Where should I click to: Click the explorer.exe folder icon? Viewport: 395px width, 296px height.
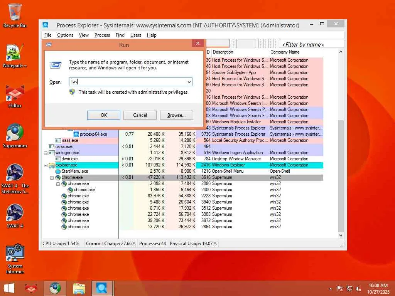52,165
